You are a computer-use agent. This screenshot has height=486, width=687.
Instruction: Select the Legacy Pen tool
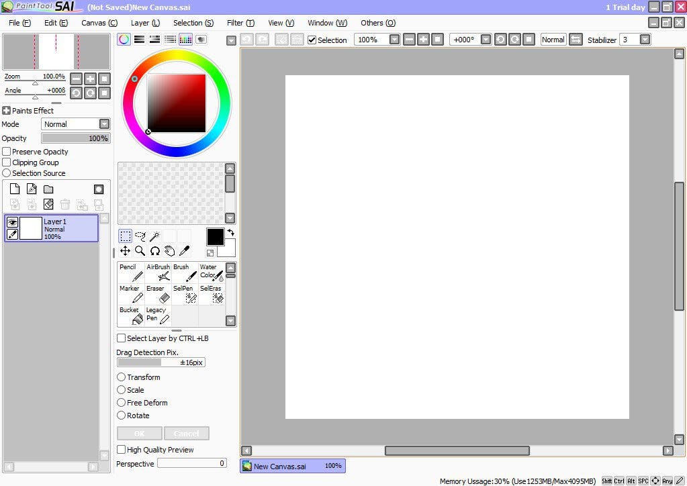coord(156,315)
